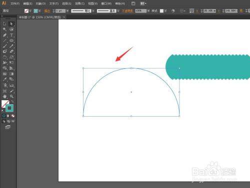Open the 窗口(W) menu
Image resolution: width=250 pixels, height=188 pixels.
[x=106, y=3]
